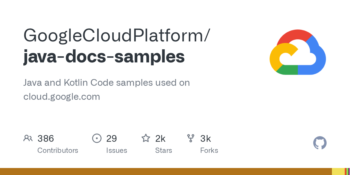Viewport: 350px width, 175px height.
Task: Click the yellow language bar segment
Action: pyautogui.click(x=338, y=171)
